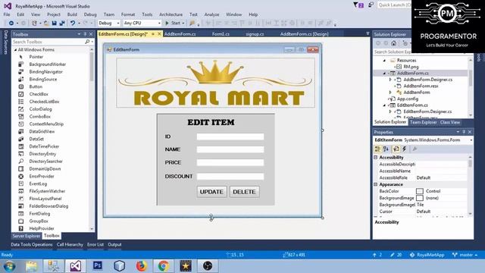Select BackgroundWorker in the Toolbox
485x273 pixels.
click(x=47, y=64)
